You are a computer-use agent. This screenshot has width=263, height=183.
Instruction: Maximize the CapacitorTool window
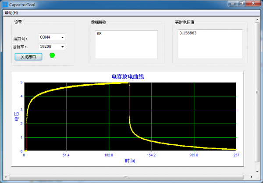(x=241, y=4)
